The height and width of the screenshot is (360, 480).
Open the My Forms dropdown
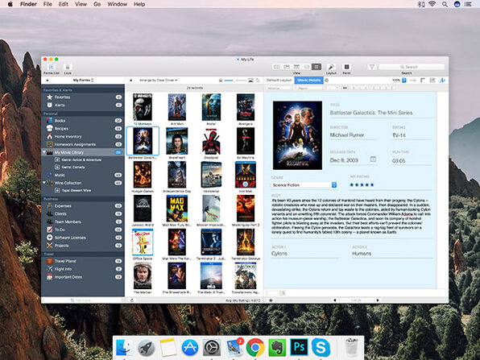coord(83,81)
